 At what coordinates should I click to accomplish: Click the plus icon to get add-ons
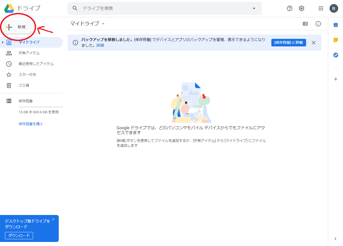336,79
